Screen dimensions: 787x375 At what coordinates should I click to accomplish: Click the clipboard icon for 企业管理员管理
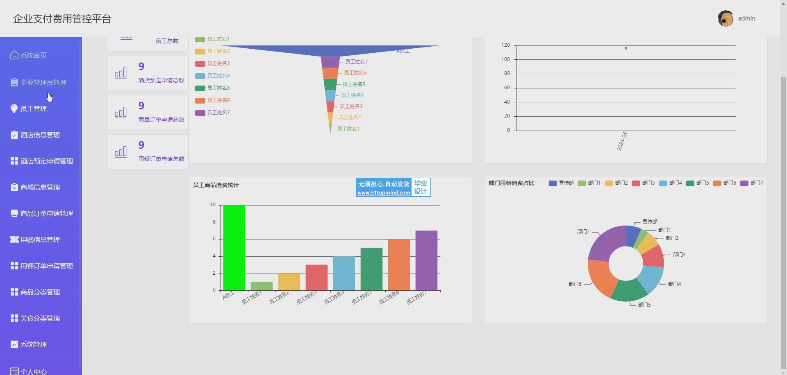[x=14, y=82]
